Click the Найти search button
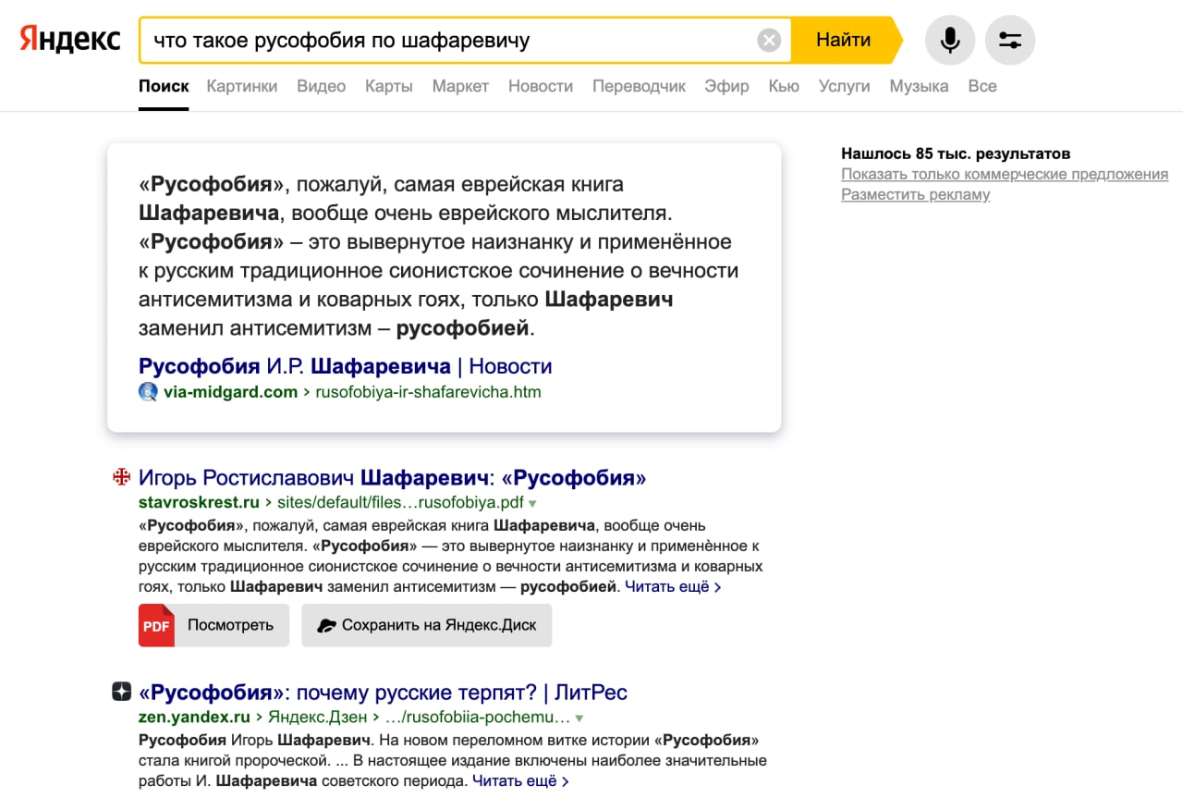 [844, 40]
